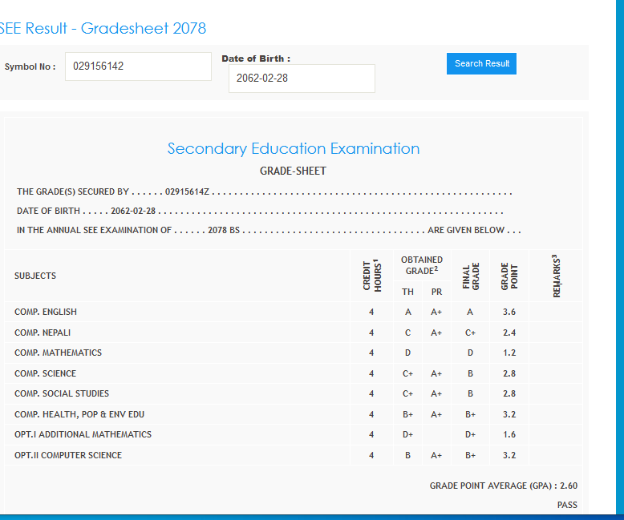Click the SUBJECTS column header
624x520 pixels.
pos(35,276)
